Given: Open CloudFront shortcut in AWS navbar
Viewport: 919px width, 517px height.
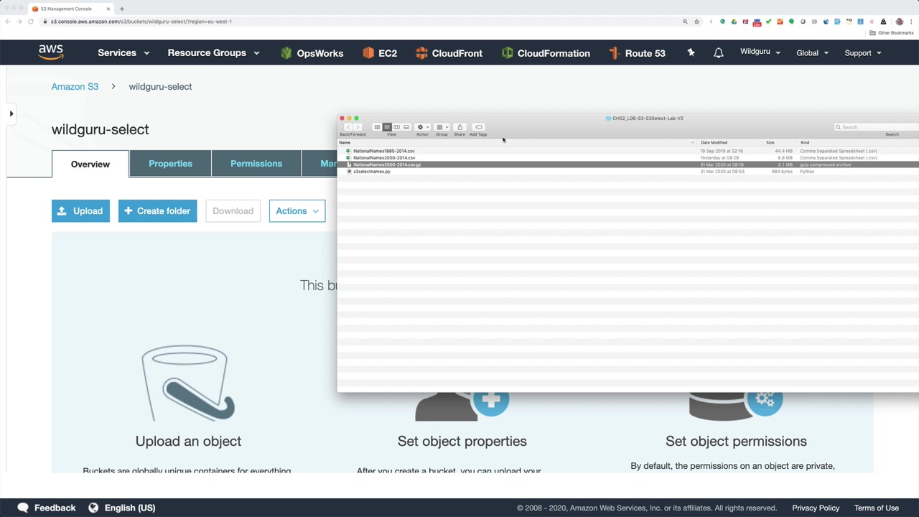Looking at the screenshot, I should [x=449, y=53].
